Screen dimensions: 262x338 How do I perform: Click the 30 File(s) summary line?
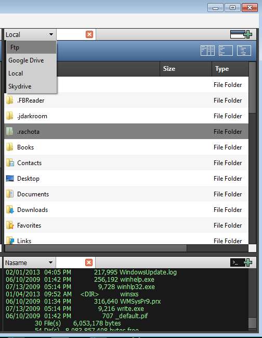(77, 323)
